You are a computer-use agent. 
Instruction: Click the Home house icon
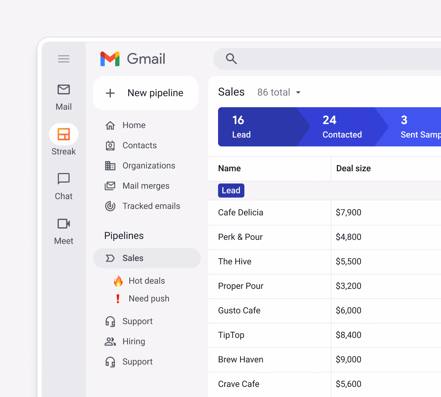(x=110, y=125)
